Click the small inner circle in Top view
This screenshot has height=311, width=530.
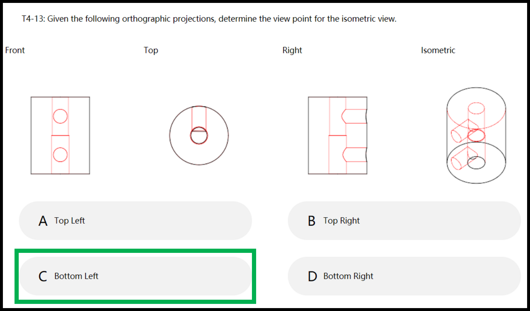(x=199, y=135)
